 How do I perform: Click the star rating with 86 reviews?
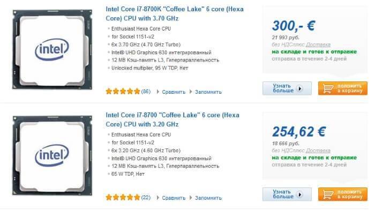[123, 92]
